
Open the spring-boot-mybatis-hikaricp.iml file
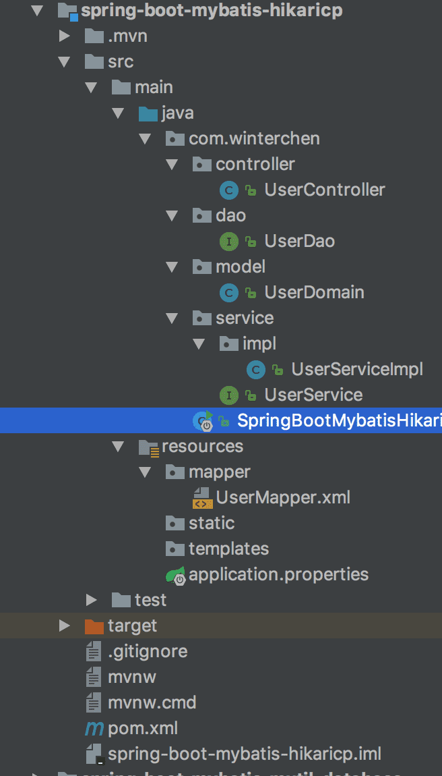244,754
